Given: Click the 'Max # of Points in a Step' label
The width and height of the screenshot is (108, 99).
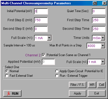Looking at the screenshot, I should pos(66,45).
